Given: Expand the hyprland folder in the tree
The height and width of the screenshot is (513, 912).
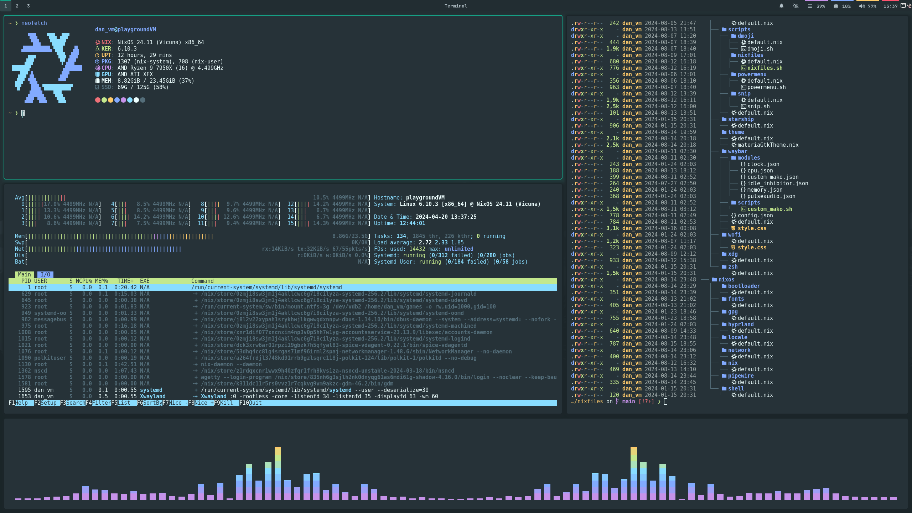Looking at the screenshot, I should click(737, 324).
